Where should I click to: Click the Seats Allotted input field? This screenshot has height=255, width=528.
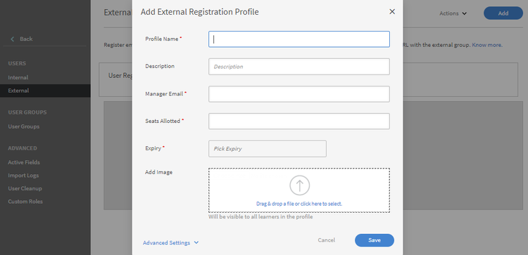[x=299, y=121]
